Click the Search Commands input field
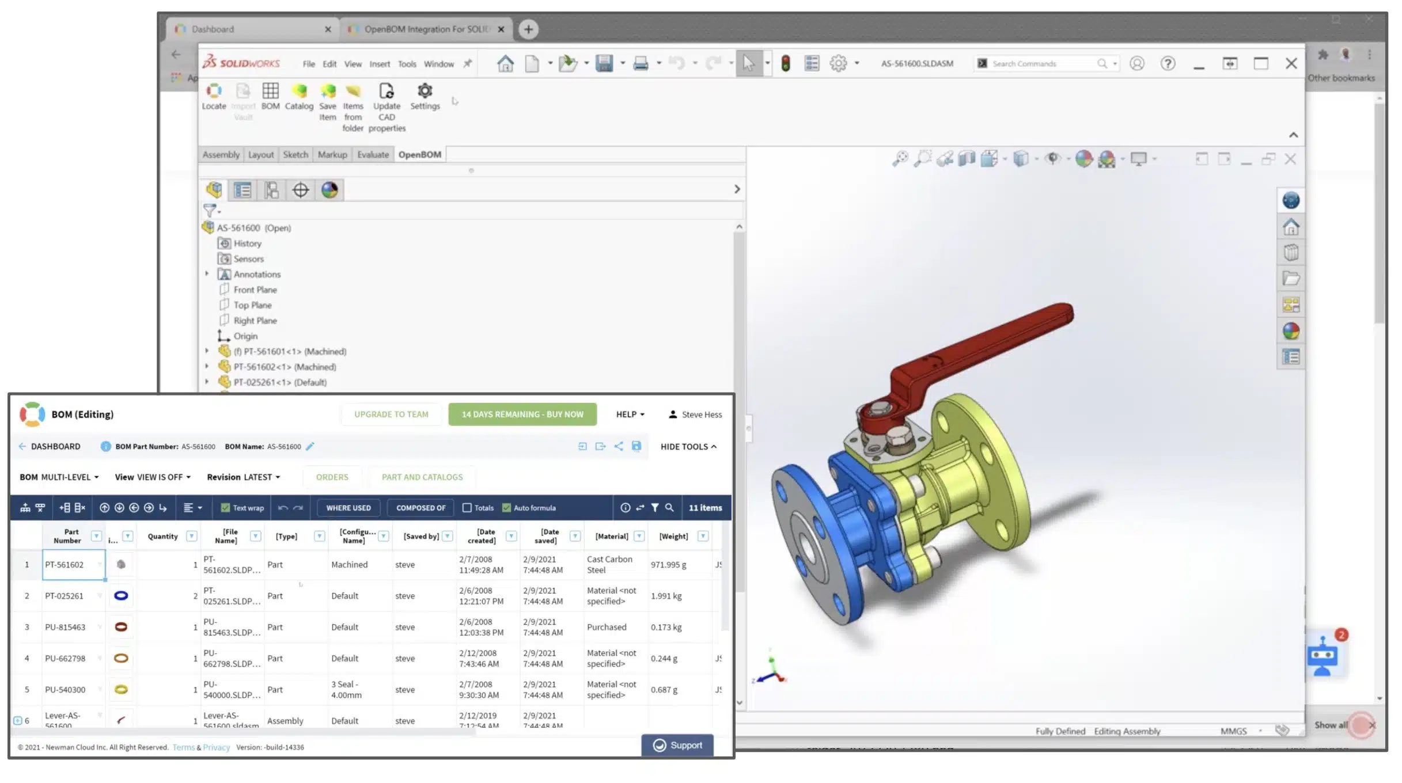This screenshot has width=1402, height=783. click(1045, 63)
